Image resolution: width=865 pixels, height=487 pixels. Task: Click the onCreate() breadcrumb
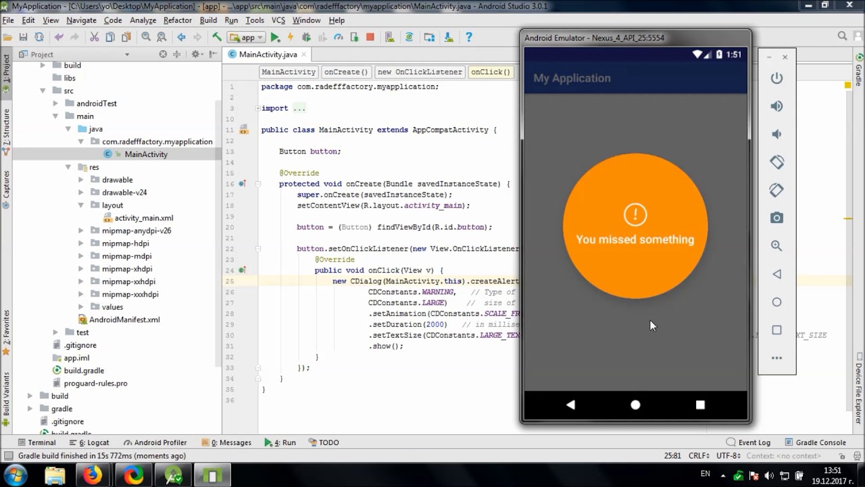[x=346, y=72]
